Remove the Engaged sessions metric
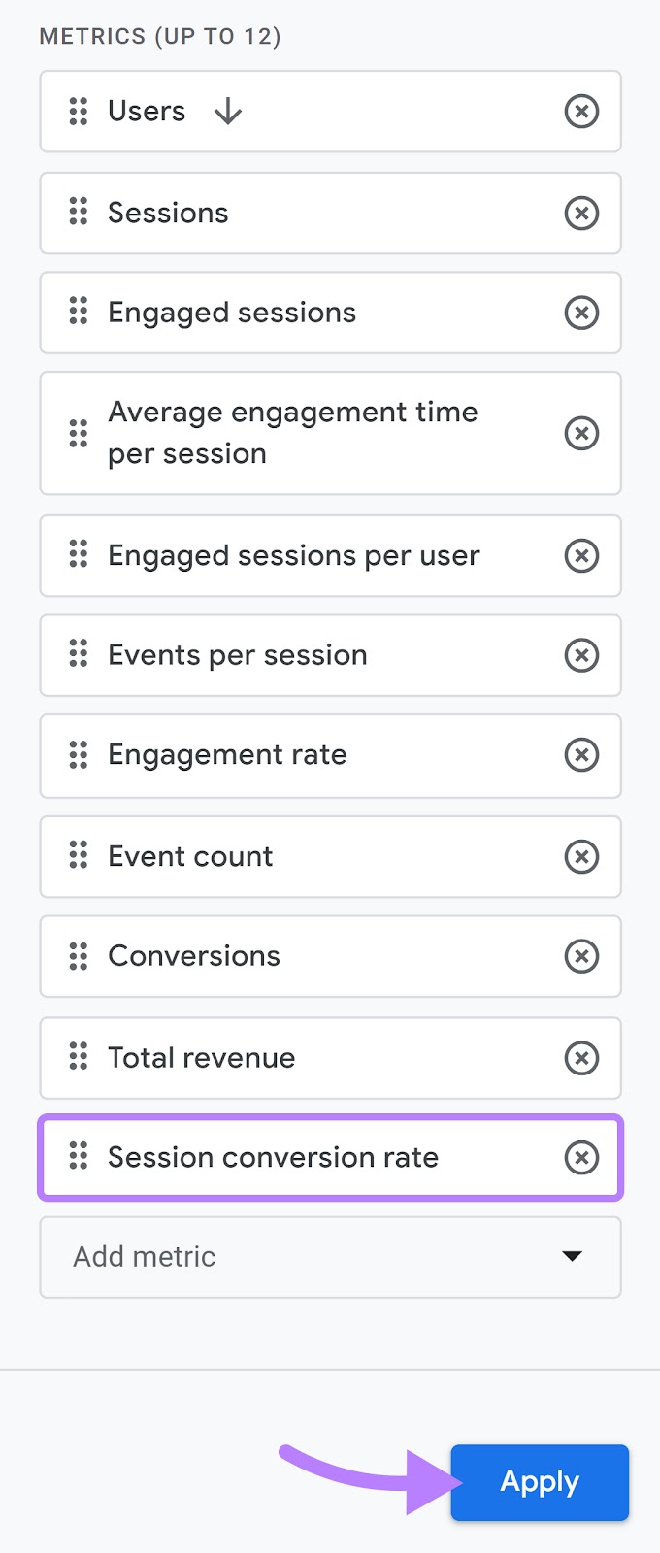 click(x=581, y=313)
